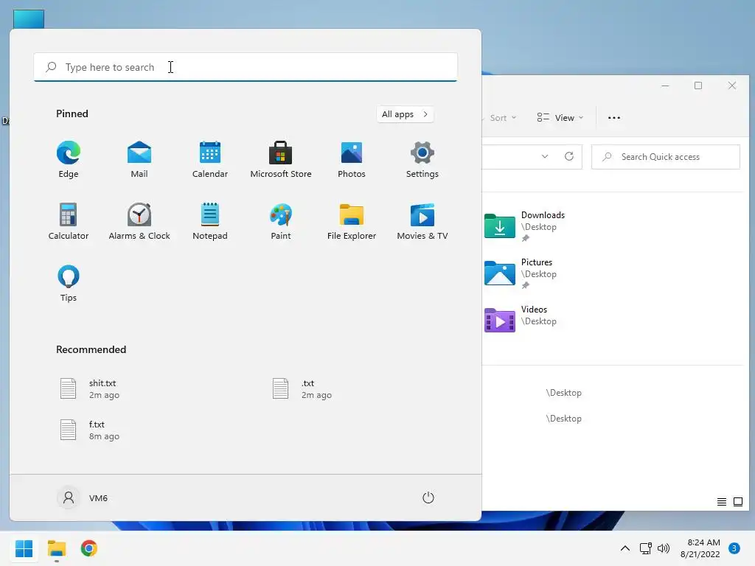
Task: Launch the Mail app
Action: [x=139, y=160]
